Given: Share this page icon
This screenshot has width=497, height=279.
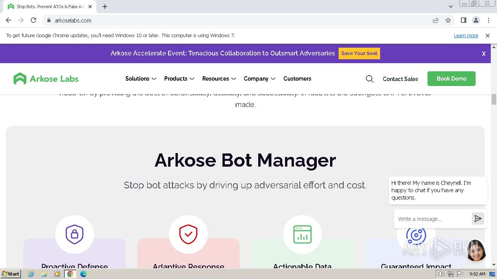Looking at the screenshot, I should (436, 20).
